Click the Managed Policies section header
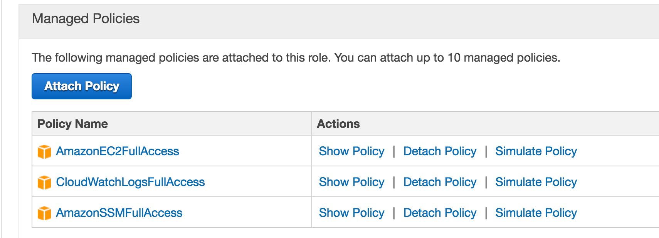 [x=86, y=19]
